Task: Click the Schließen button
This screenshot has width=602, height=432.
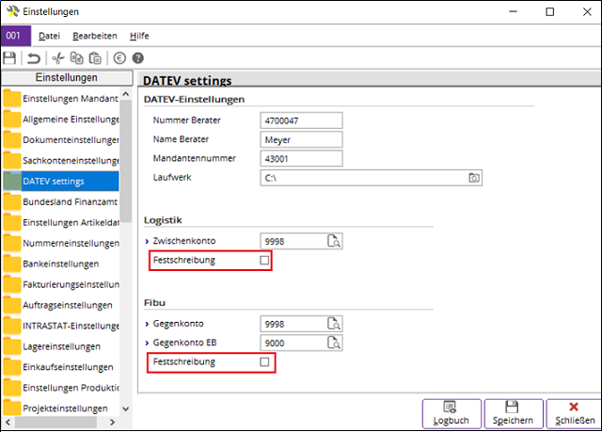Action: (575, 413)
